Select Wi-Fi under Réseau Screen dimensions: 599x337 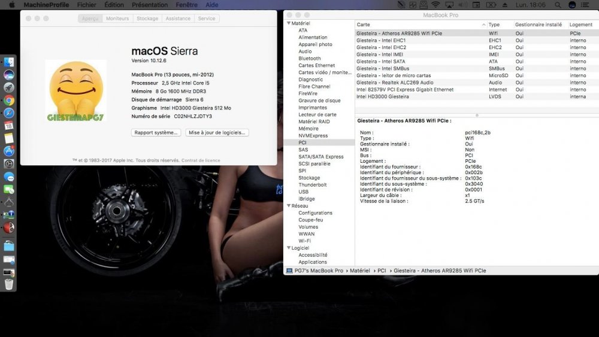tap(304, 241)
